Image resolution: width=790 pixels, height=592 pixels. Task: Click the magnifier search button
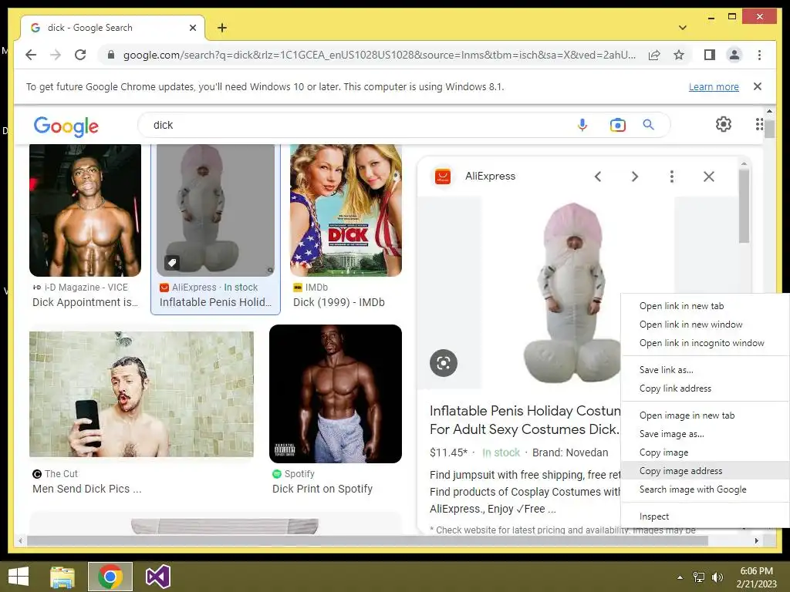pyautogui.click(x=648, y=125)
